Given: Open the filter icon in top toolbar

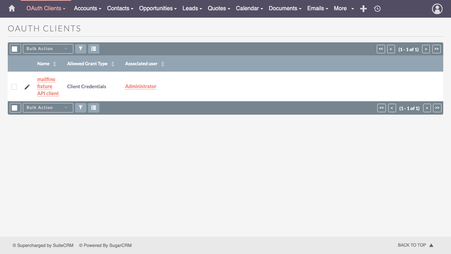Looking at the screenshot, I should tap(81, 49).
